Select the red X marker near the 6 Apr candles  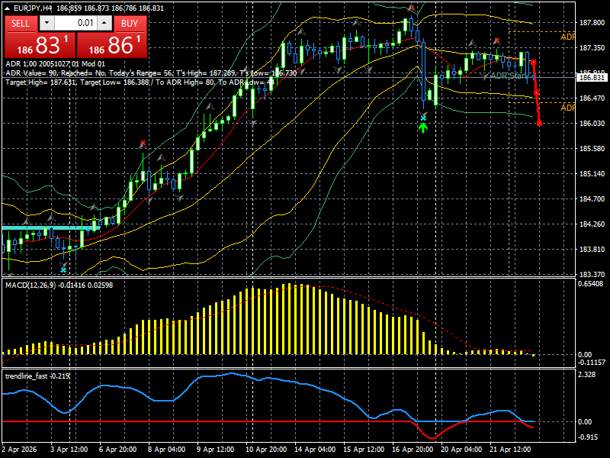click(x=143, y=144)
